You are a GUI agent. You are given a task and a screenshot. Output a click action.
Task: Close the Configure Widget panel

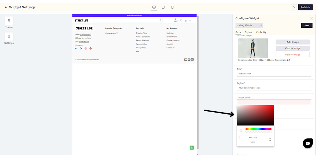point(311,18)
